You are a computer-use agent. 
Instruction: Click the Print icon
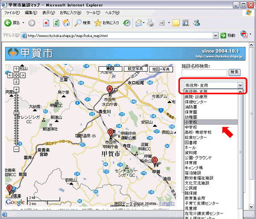tap(150, 23)
